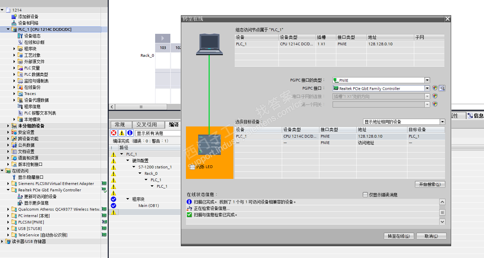Click the 目标设备 column header
484x258 pixels.
coord(426,130)
